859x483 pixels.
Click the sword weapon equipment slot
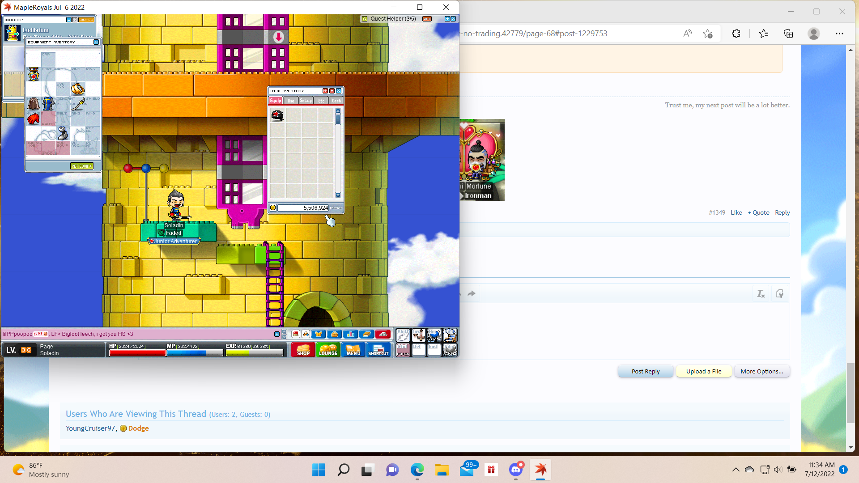[77, 104]
